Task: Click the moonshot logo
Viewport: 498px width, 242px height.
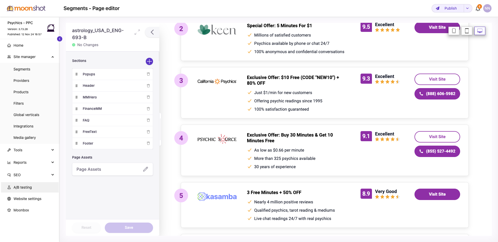Action: point(26,8)
